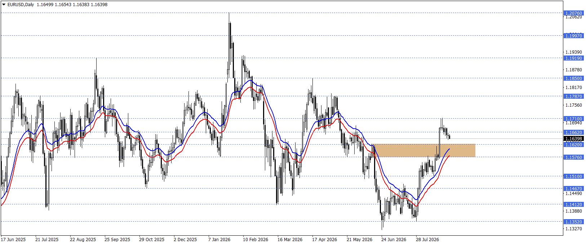Screen dimensions: 586x244
Task: Click the 7 Jan 2026 date label
Action: (219, 239)
